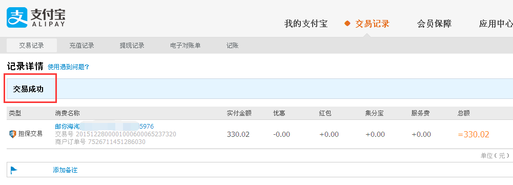Image resolution: width=513 pixels, height=185 pixels.
Task: Click the 使用遇到问题? help link
Action: [x=68, y=67]
